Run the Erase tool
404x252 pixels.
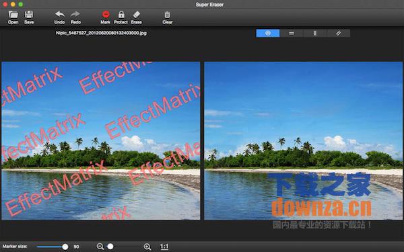pyautogui.click(x=136, y=17)
